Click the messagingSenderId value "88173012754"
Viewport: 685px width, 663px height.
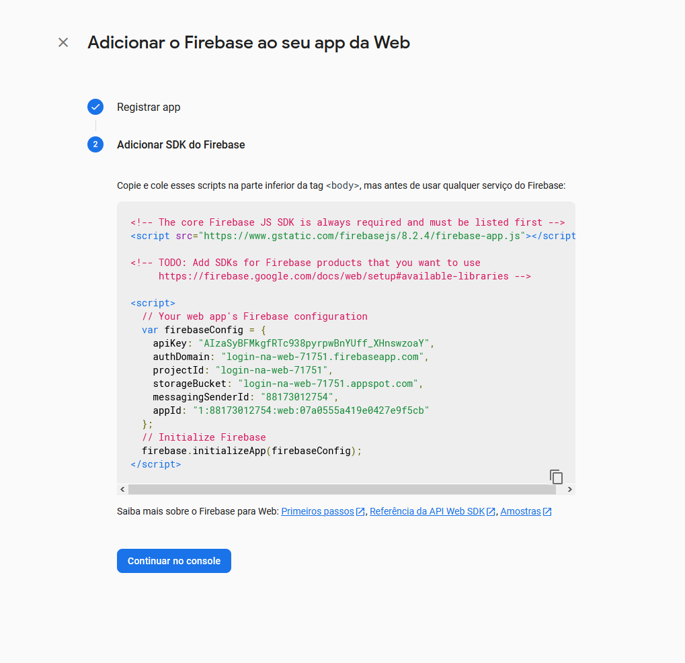tap(297, 397)
